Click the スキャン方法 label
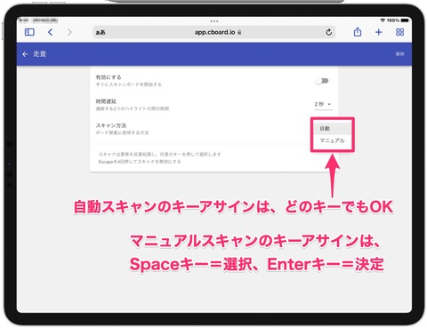427x328 pixels. tap(111, 125)
